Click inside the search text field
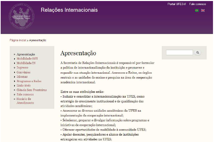 click(179, 53)
